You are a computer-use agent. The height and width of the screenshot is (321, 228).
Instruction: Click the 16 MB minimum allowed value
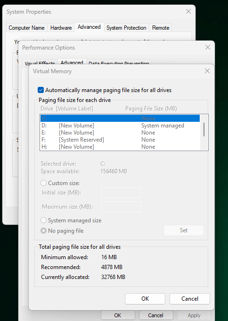pyautogui.click(x=109, y=257)
